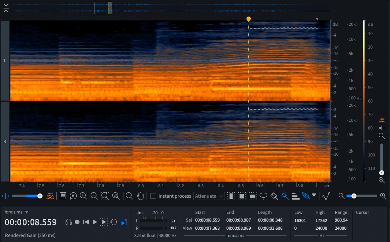
Task: Select the Lasso selection tool
Action: pos(263,196)
